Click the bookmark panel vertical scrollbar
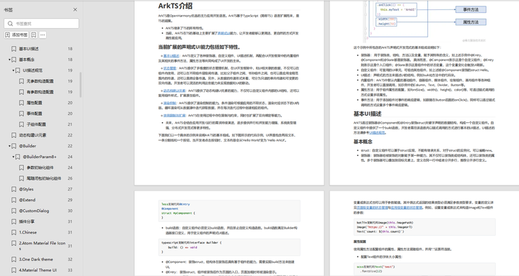519x276 pixels. (81, 85)
